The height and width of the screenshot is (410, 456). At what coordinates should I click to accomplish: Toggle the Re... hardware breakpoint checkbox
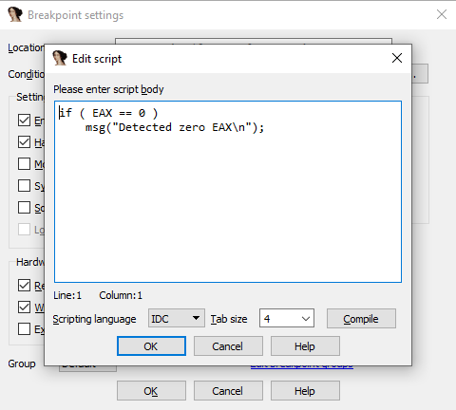[x=24, y=286]
